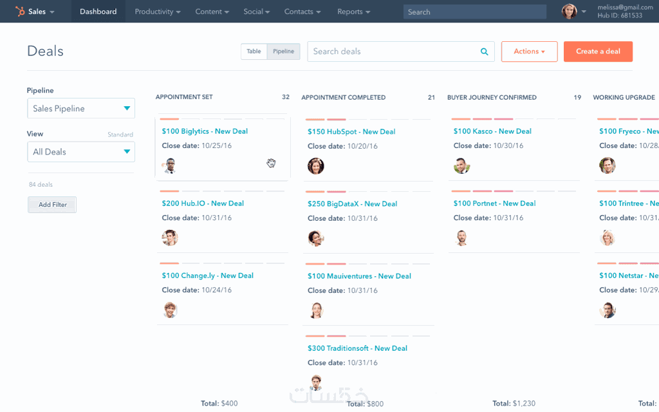Open the $200 Hub.IO - New Deal link
Screen dimensions: 659x412
tap(203, 203)
